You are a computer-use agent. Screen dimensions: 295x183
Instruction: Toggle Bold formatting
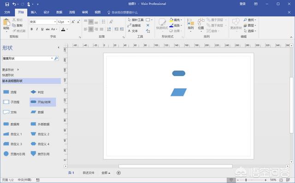(x=32, y=29)
